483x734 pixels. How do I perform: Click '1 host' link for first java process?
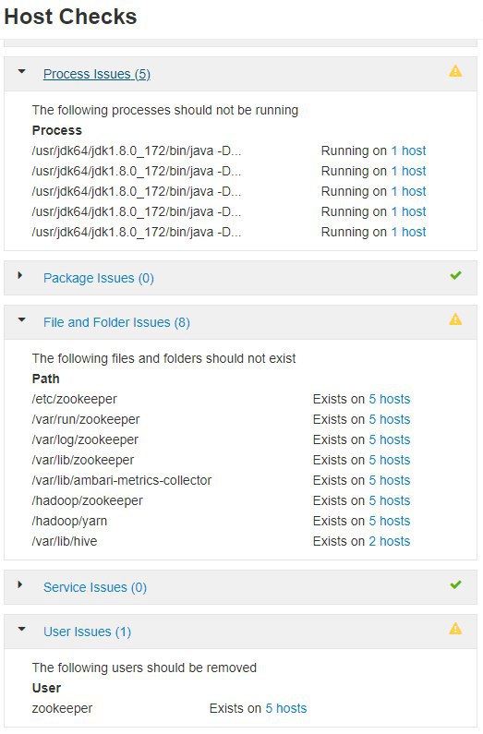(408, 150)
